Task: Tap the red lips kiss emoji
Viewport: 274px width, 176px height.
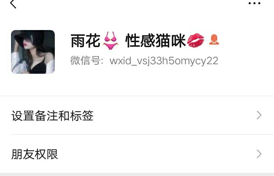Action: pos(196,41)
